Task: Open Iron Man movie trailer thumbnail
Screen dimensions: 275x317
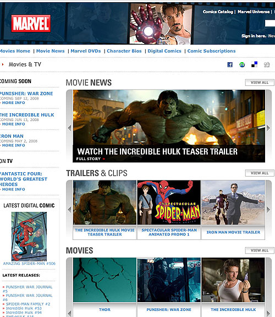Action: click(233, 203)
